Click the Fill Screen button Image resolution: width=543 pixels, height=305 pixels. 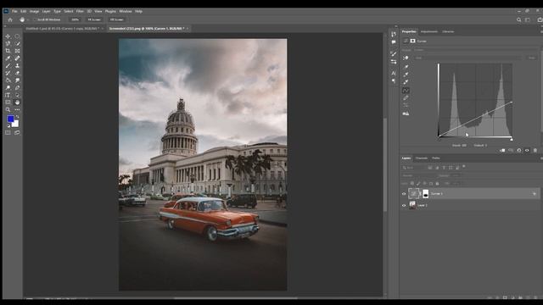click(117, 19)
